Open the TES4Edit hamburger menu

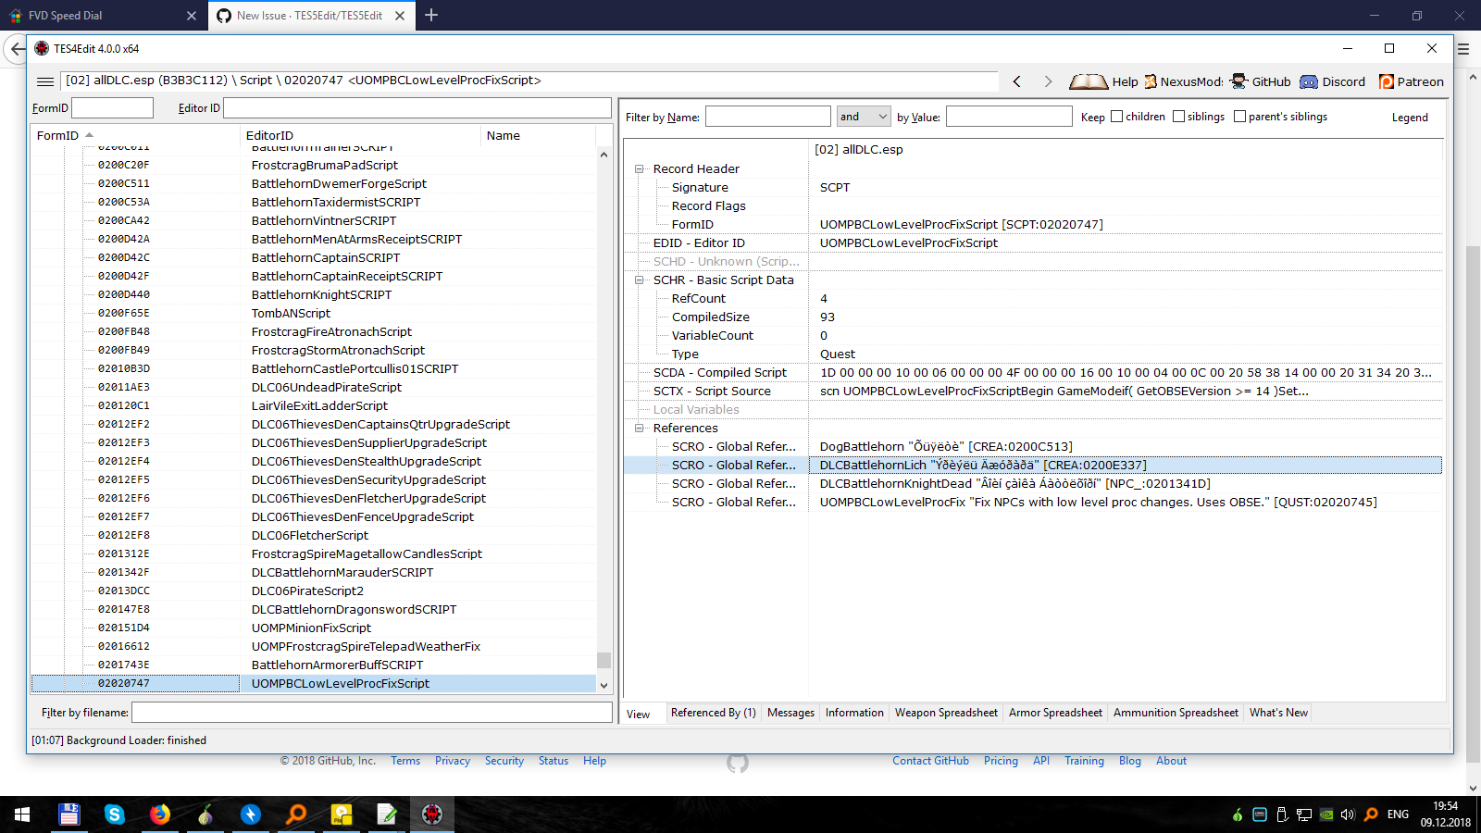(x=44, y=81)
